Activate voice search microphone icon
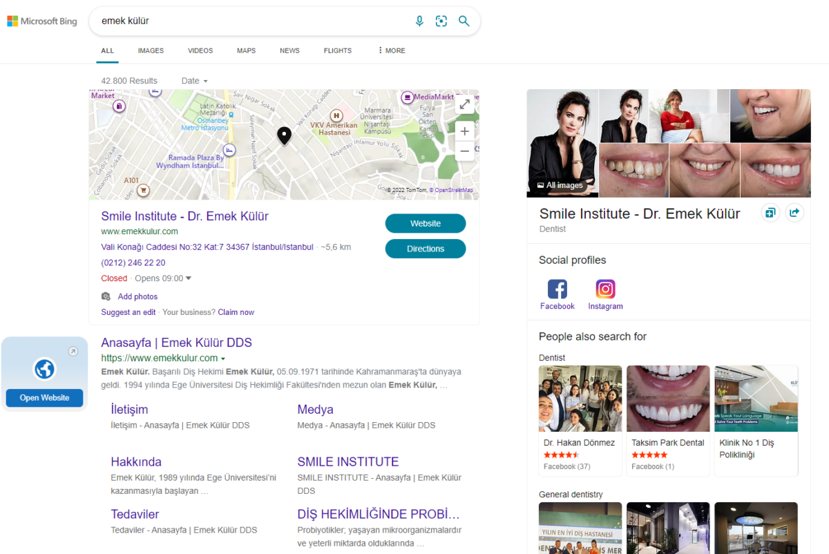Image resolution: width=829 pixels, height=554 pixels. [419, 21]
